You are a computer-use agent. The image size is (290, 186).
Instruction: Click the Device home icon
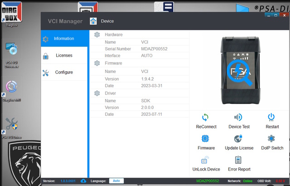tap(93, 21)
